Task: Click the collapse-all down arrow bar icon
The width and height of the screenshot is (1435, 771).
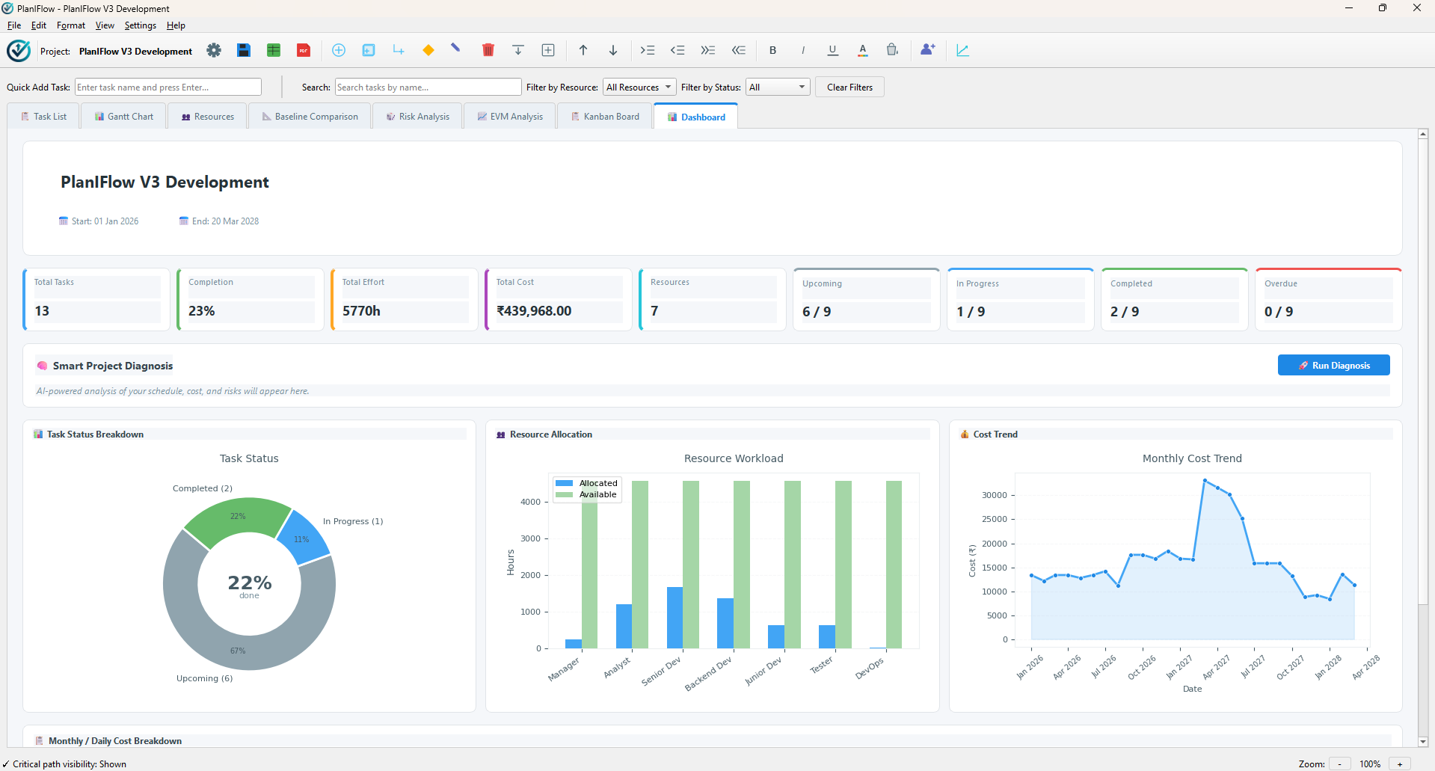Action: click(518, 50)
